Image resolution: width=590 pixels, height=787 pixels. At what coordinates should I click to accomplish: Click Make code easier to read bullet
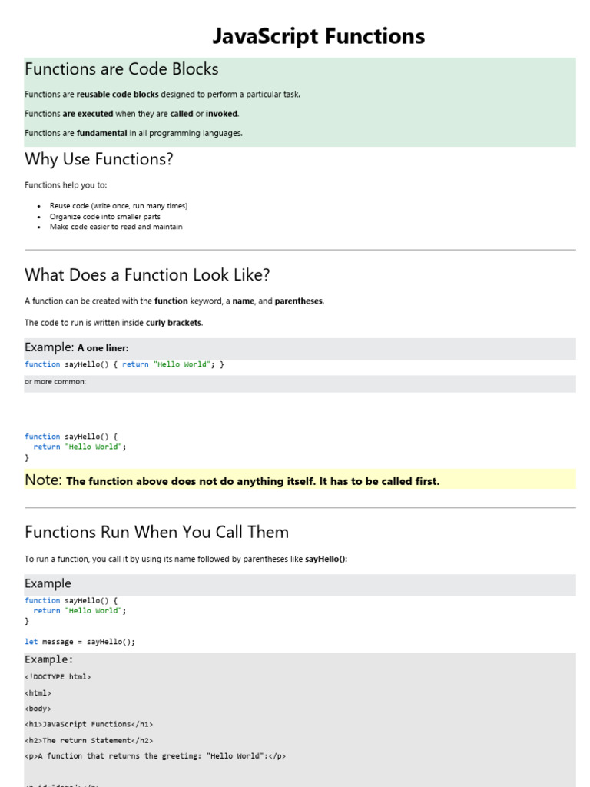pos(116,227)
